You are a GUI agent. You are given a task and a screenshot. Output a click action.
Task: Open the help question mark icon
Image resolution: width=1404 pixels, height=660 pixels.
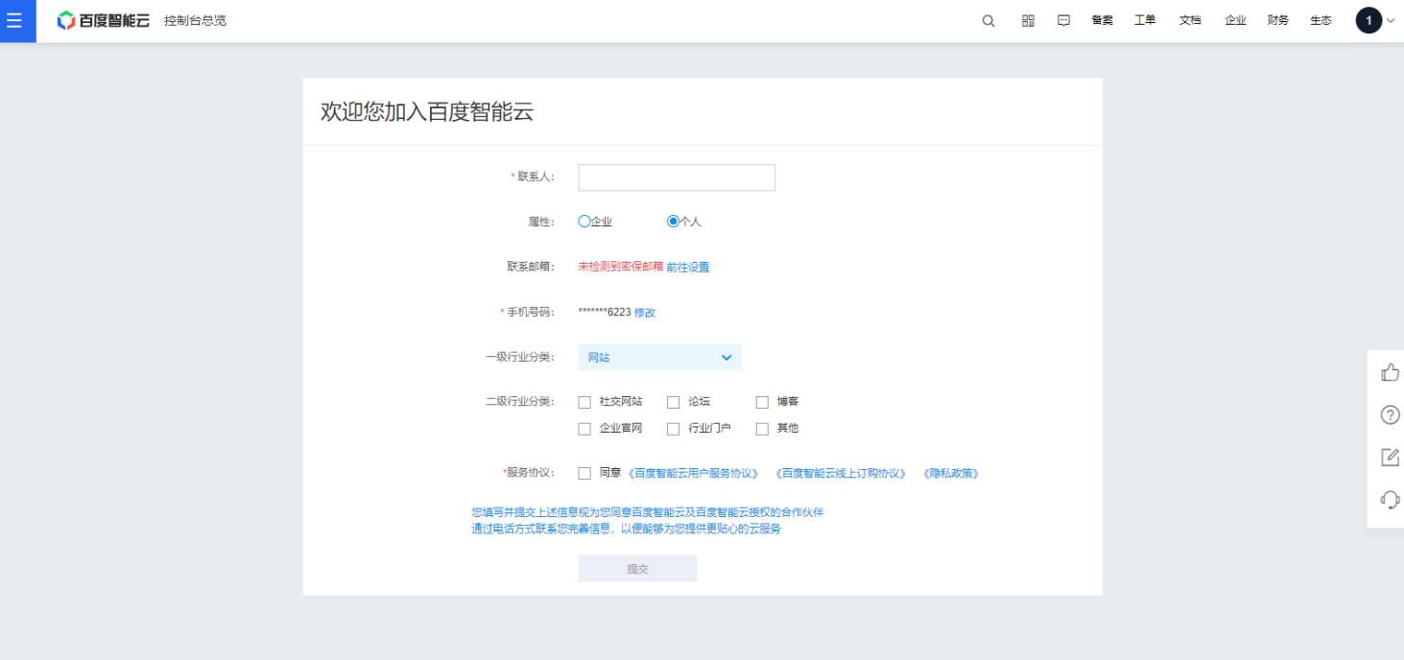(1390, 414)
